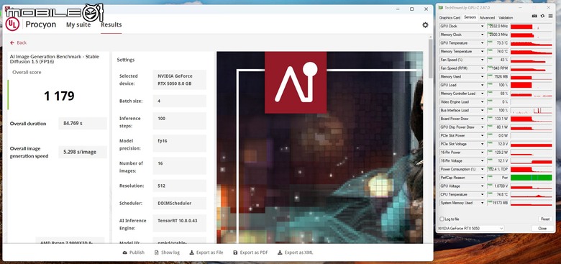Expand the PCIe Slot Power dropdown
561x264 pixels.
(483, 135)
